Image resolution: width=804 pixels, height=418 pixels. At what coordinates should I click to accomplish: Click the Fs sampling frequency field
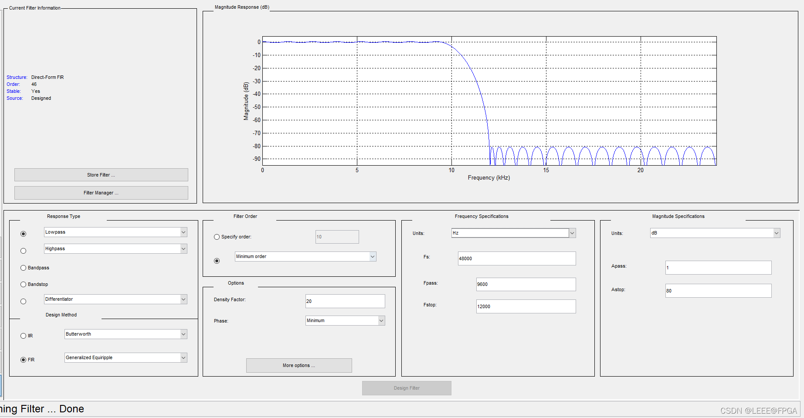point(517,258)
